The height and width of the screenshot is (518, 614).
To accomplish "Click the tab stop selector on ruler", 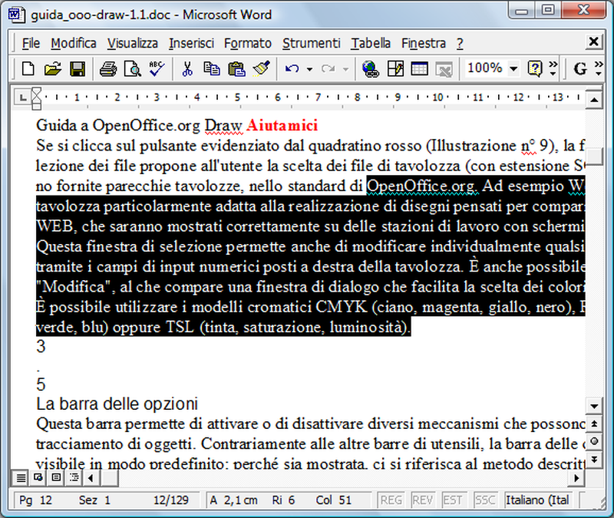I will [23, 97].
